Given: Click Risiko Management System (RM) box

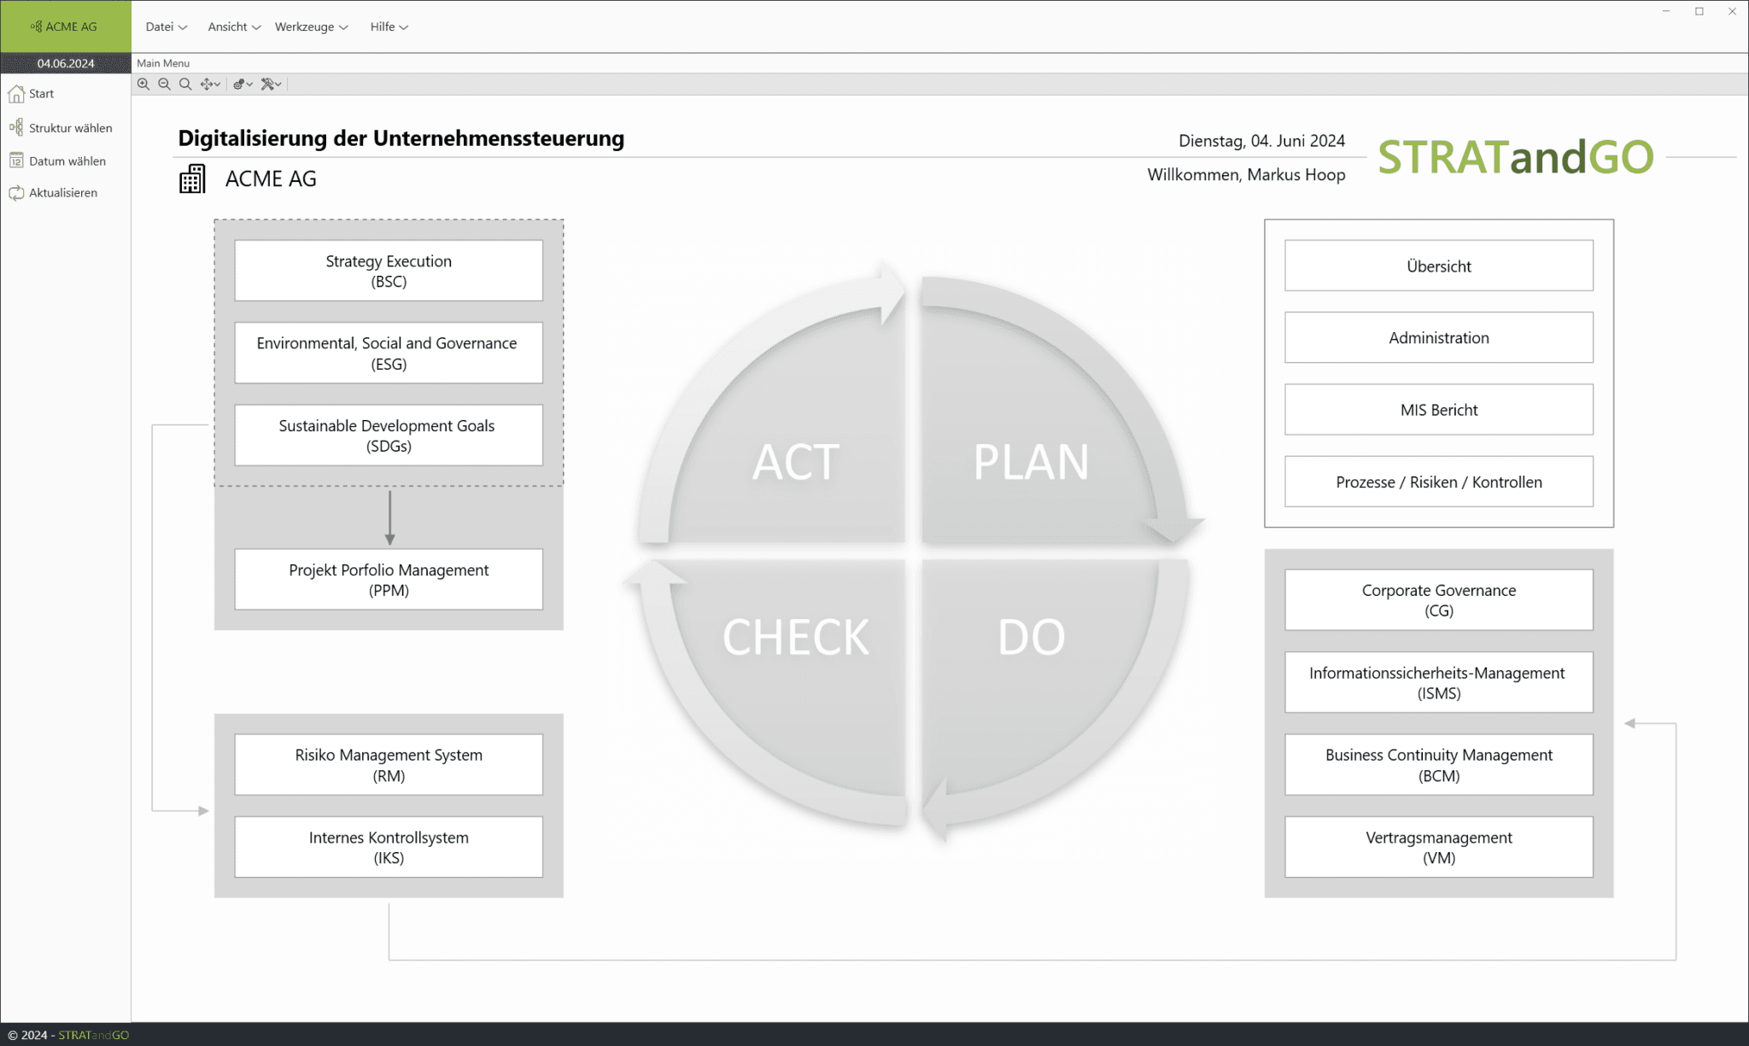Looking at the screenshot, I should coord(389,765).
